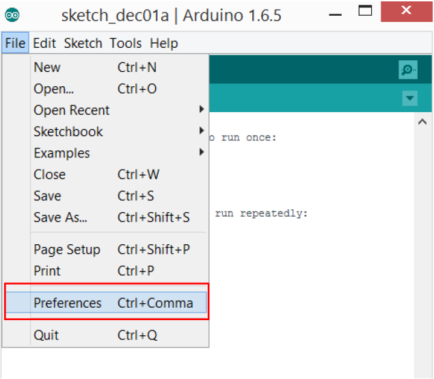Screen dimensions: 434x379
Task: Choose Save As... menu entry
Action: click(61, 218)
